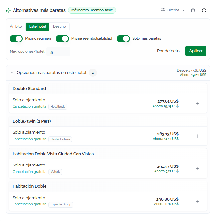Turn off Misma reembolsabilidad switch
The image size is (216, 221).
tap(62, 39)
